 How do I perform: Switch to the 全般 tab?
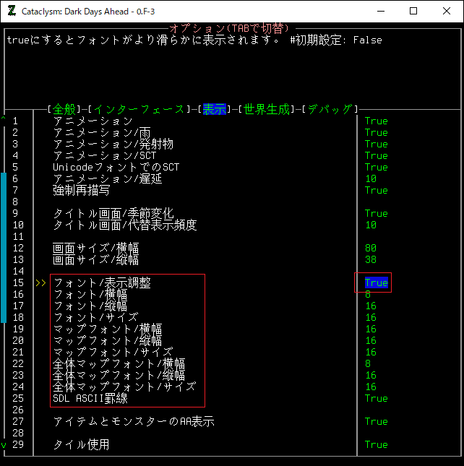point(64,109)
